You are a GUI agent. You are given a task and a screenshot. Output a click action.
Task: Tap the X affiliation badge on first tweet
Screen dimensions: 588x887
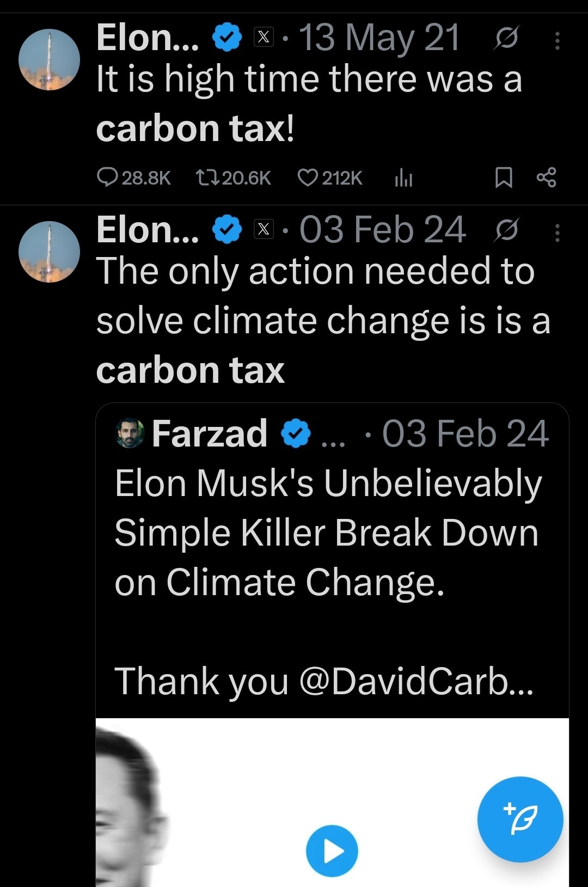[x=264, y=38]
